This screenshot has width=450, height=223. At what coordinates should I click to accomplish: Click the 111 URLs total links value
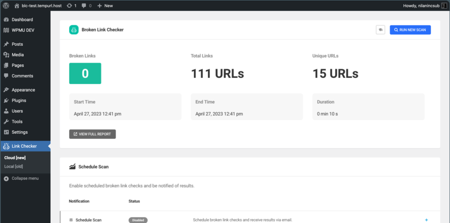[217, 74]
